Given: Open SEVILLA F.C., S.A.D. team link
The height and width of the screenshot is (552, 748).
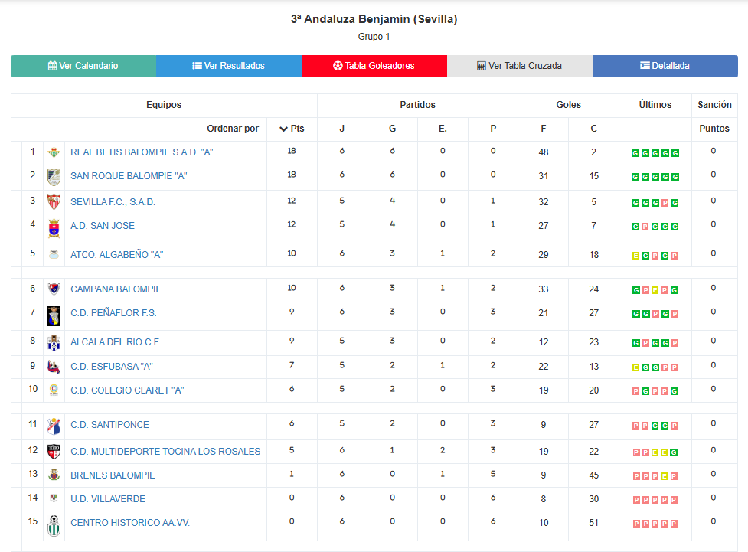Looking at the screenshot, I should point(113,202).
